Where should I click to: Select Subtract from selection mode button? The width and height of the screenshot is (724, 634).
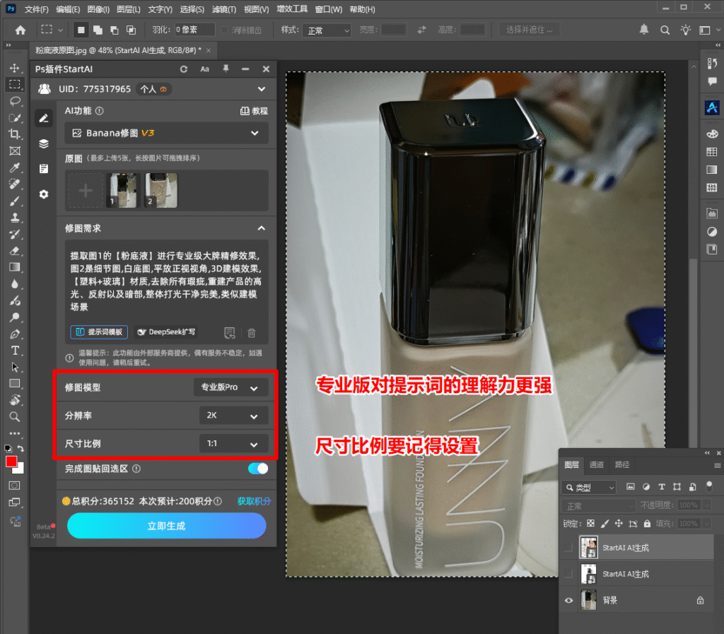pos(115,30)
